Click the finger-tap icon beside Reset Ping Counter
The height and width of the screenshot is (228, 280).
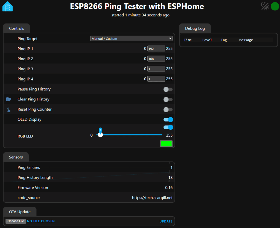pos(8,109)
